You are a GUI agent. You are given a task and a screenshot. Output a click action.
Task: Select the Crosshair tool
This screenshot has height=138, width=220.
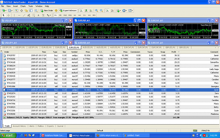(8, 15)
